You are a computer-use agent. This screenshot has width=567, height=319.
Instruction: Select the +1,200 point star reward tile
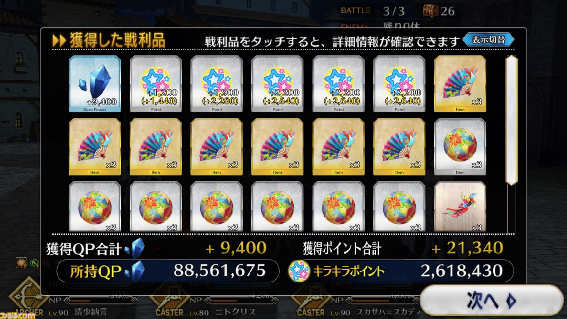(155, 84)
